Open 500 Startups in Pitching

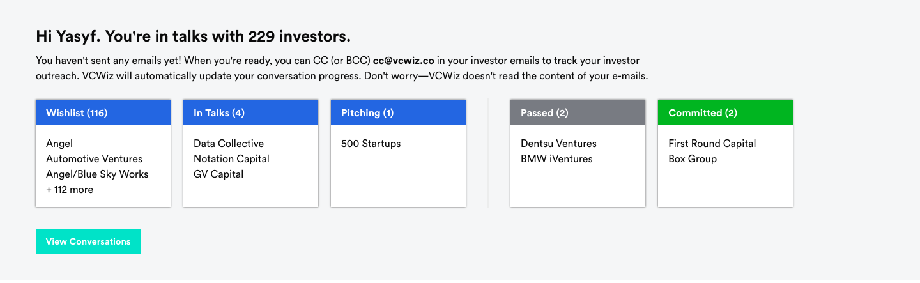(371, 144)
